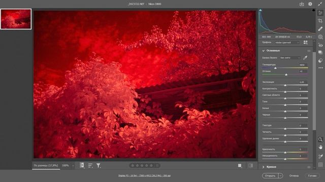Toggle highlight clipping warning in histogram
This screenshot has height=182, width=325.
pos(313,10)
